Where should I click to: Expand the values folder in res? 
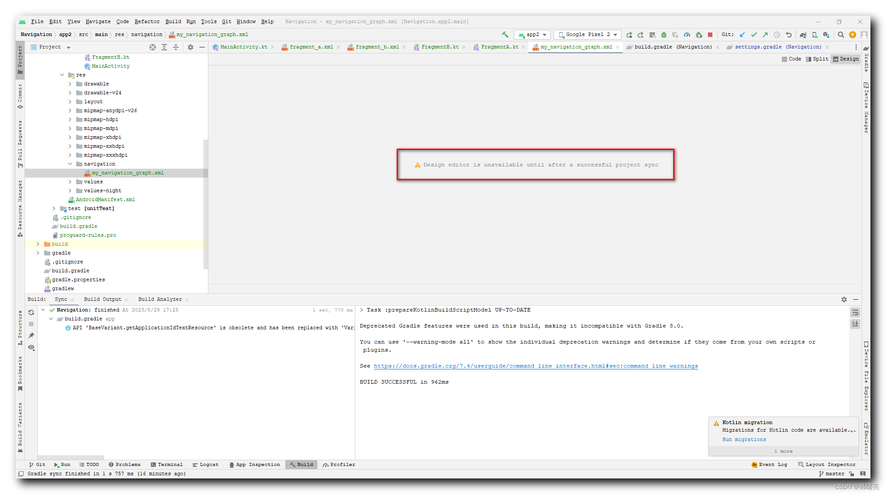(x=69, y=181)
